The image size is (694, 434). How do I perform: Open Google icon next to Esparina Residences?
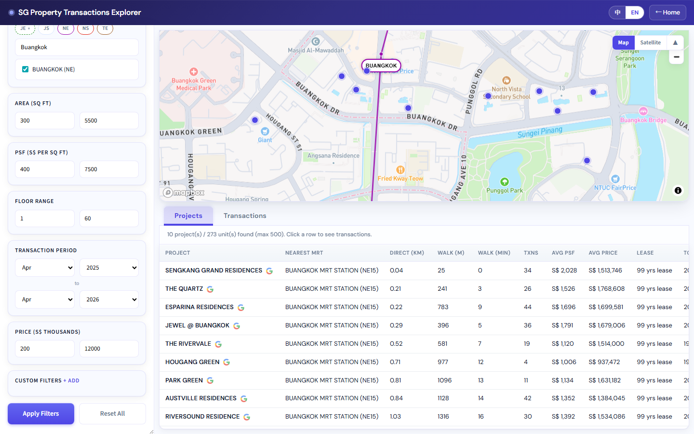tap(241, 308)
